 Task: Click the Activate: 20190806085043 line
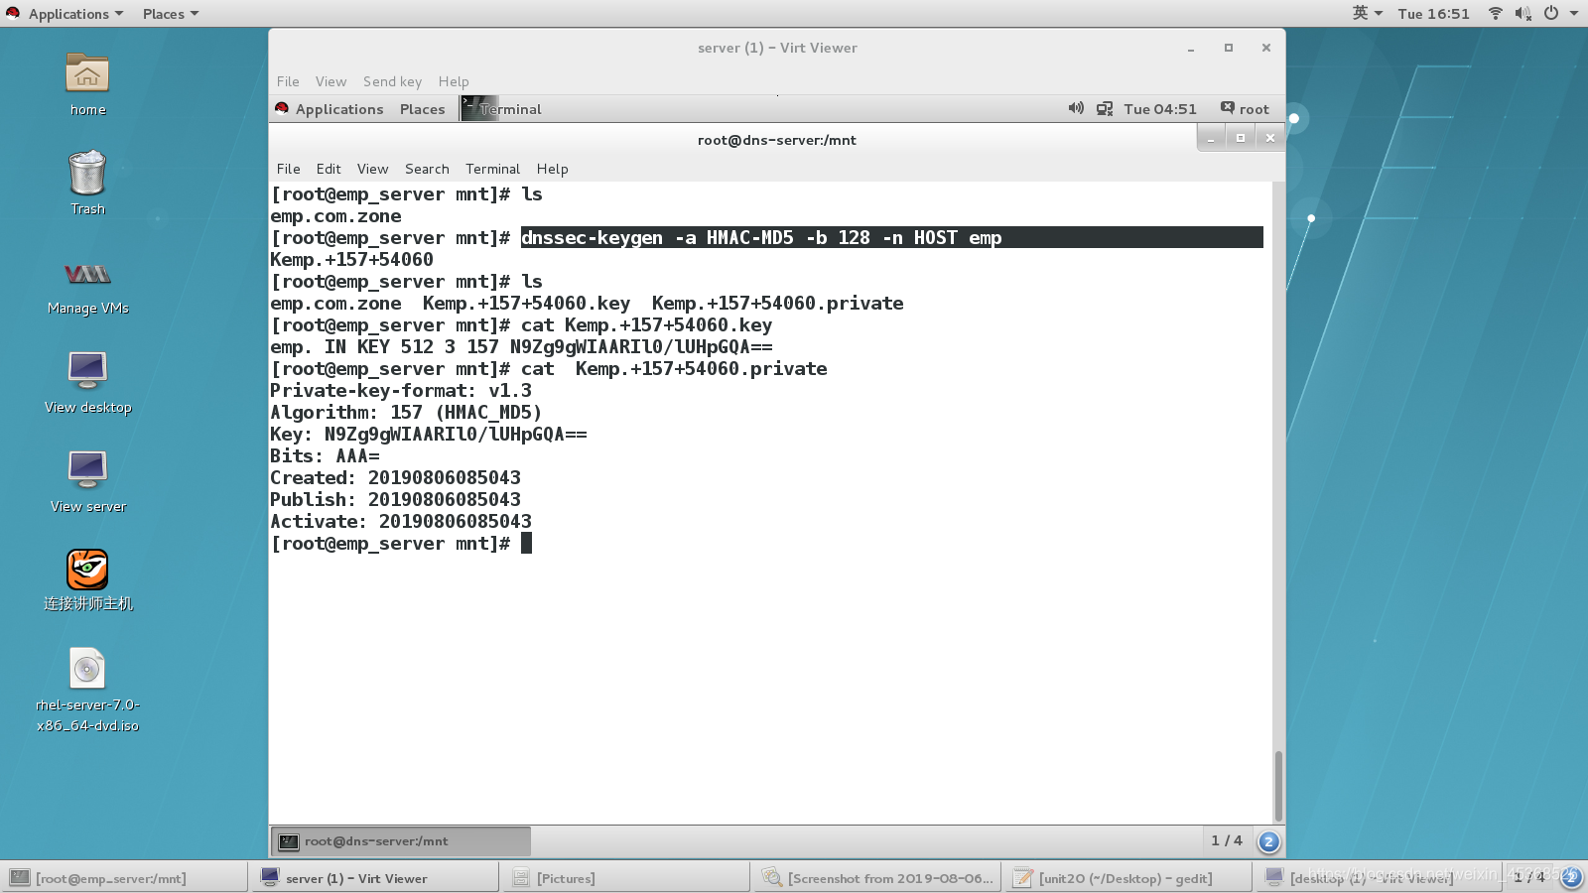click(401, 521)
